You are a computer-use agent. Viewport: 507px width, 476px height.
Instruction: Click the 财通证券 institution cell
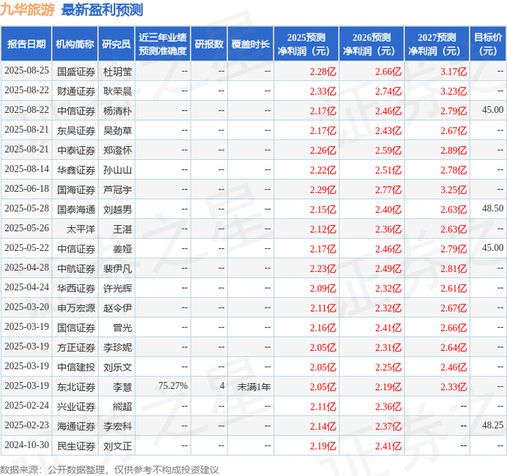76,91
